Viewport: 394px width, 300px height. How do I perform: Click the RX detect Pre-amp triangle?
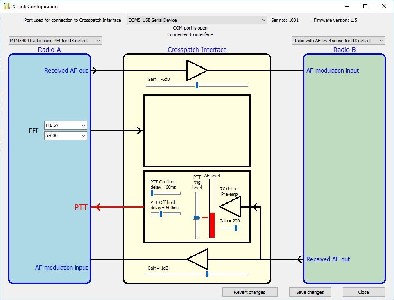click(231, 206)
